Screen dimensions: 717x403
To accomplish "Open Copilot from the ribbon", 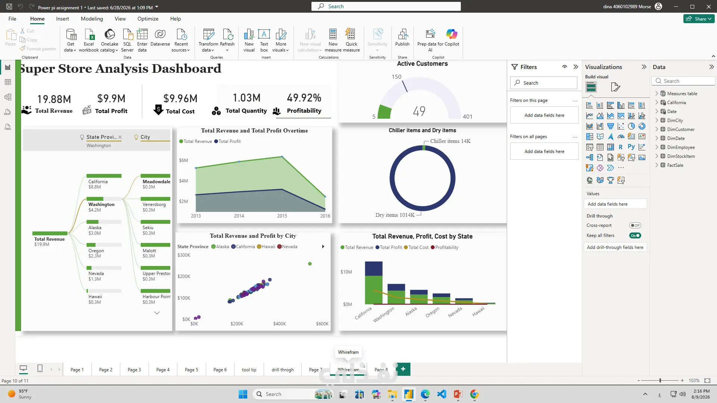I will (x=451, y=38).
